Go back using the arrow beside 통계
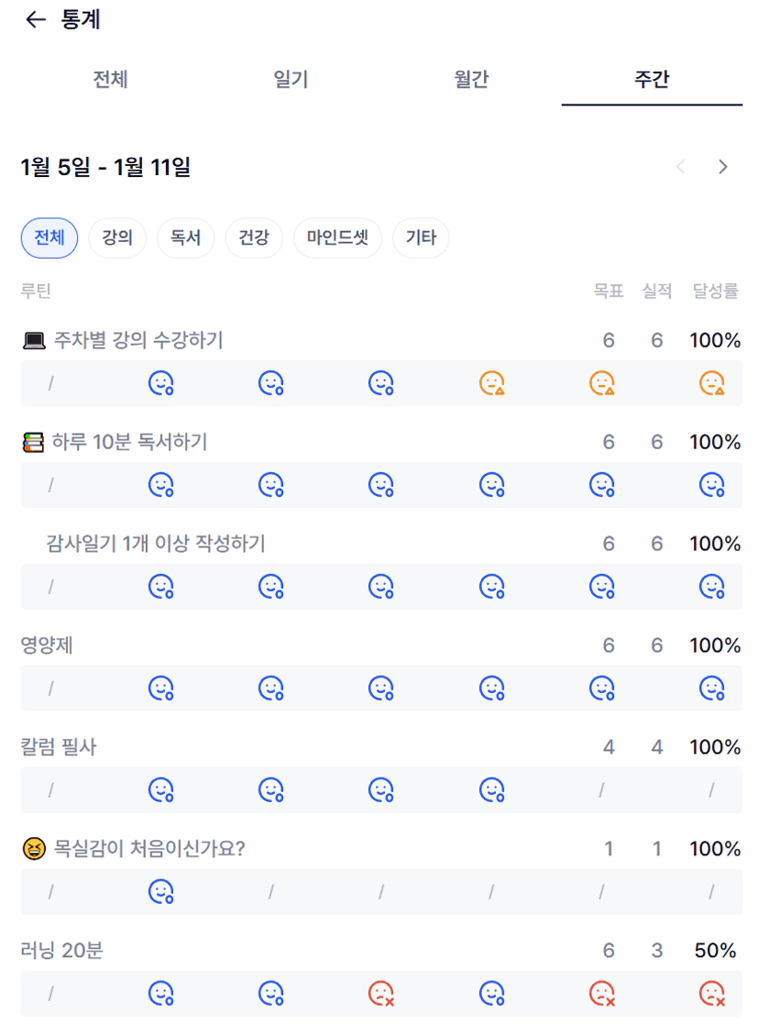 36,20
